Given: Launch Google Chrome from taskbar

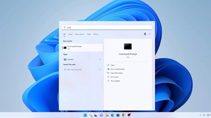Looking at the screenshot, I should click(123, 115).
